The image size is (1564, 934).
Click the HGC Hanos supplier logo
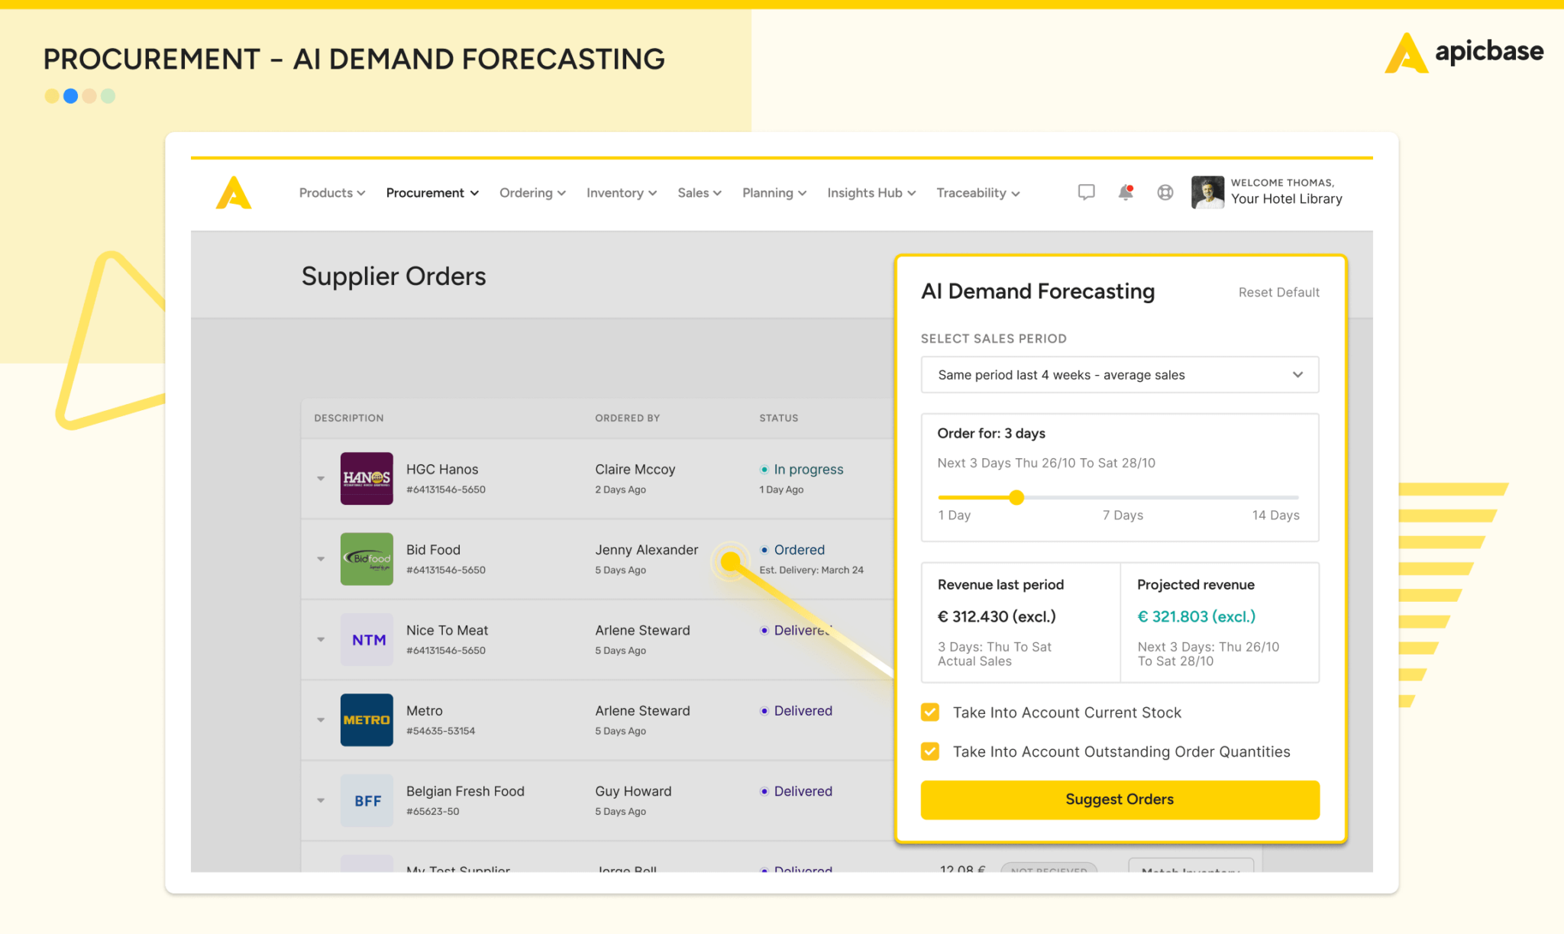(x=367, y=478)
